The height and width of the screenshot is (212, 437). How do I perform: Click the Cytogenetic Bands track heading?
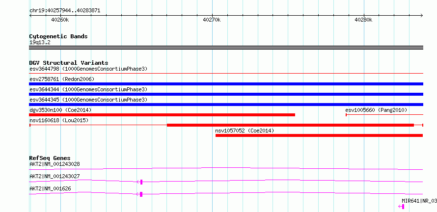58,36
